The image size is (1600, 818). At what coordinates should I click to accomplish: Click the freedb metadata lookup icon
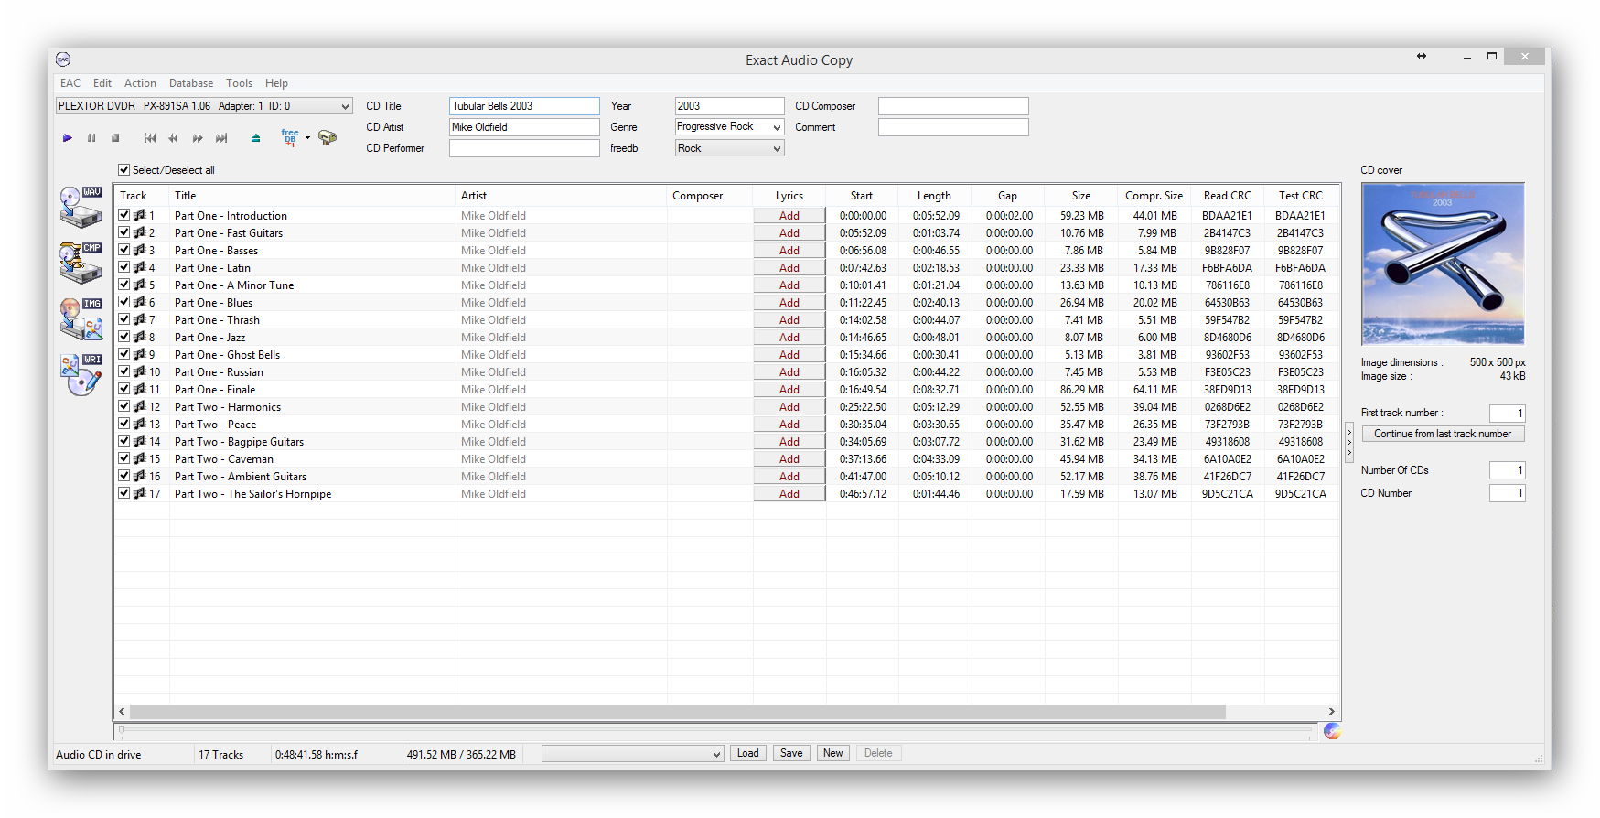click(x=290, y=138)
